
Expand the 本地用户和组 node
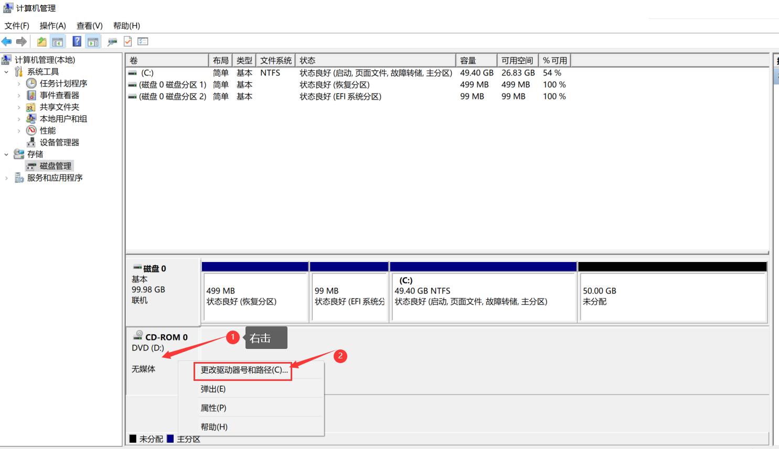[x=19, y=119]
